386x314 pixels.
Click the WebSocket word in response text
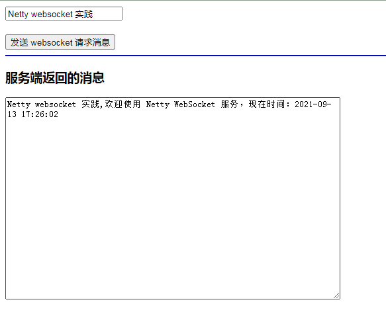195,104
